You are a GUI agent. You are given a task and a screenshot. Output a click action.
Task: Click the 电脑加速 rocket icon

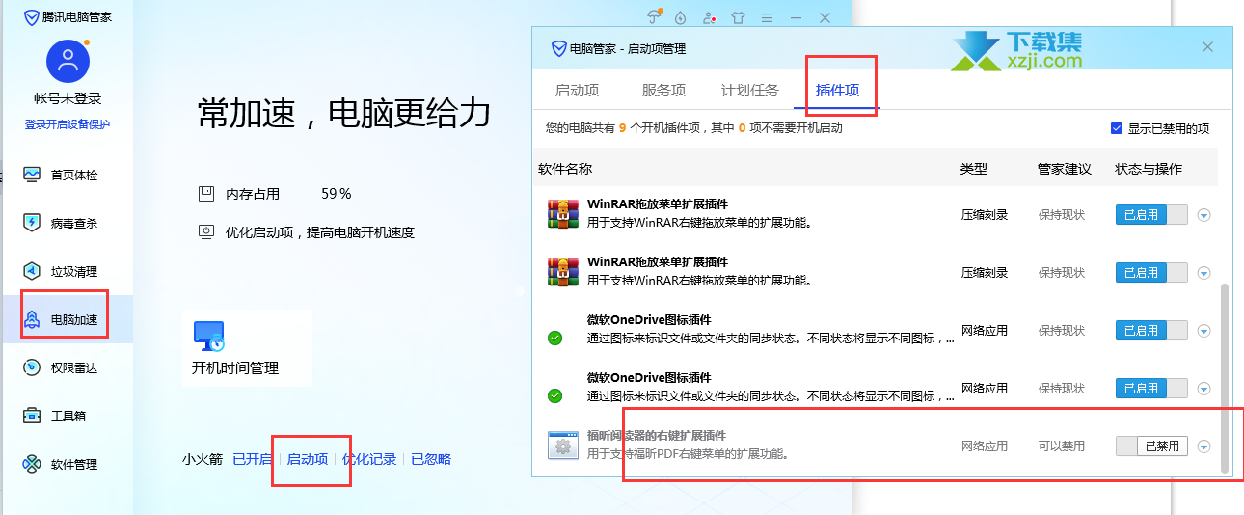pos(32,319)
